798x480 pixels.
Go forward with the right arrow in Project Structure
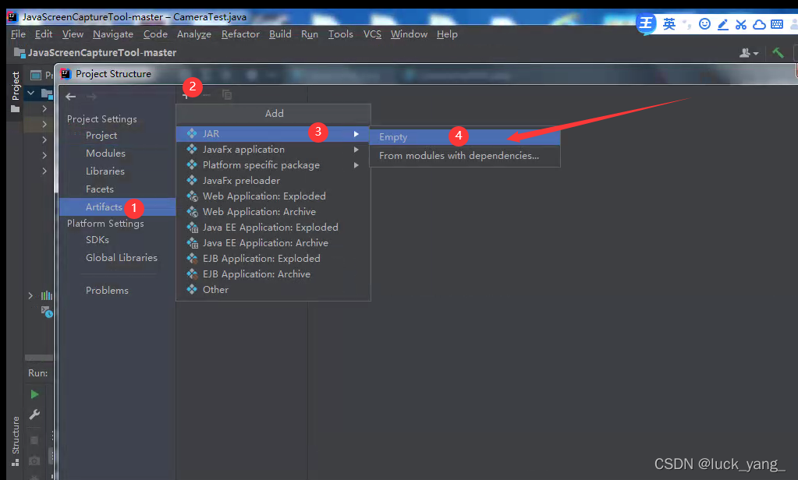[91, 97]
